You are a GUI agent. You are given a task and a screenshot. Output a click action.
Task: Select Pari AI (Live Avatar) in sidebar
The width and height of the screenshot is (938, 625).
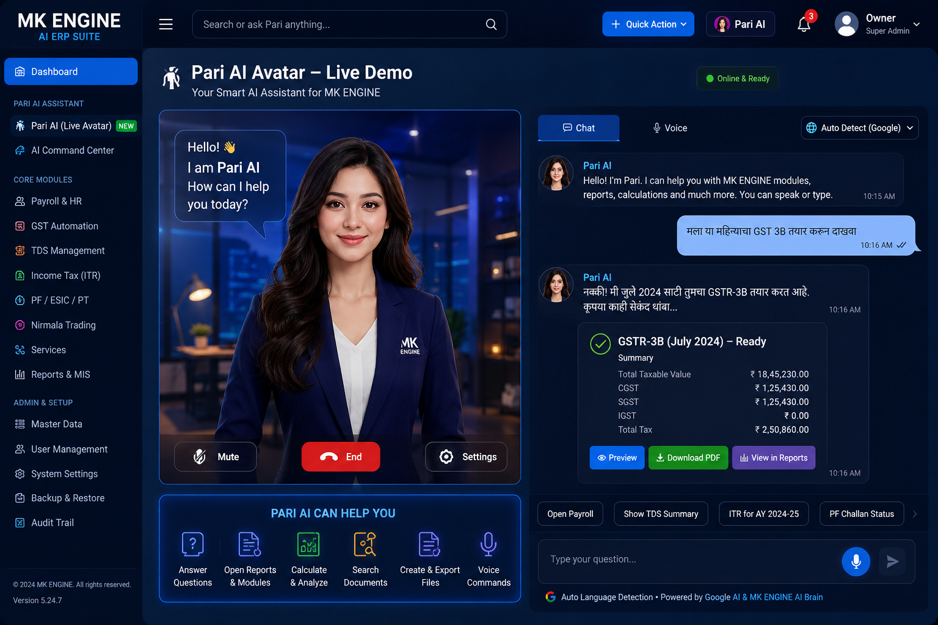[73, 126]
